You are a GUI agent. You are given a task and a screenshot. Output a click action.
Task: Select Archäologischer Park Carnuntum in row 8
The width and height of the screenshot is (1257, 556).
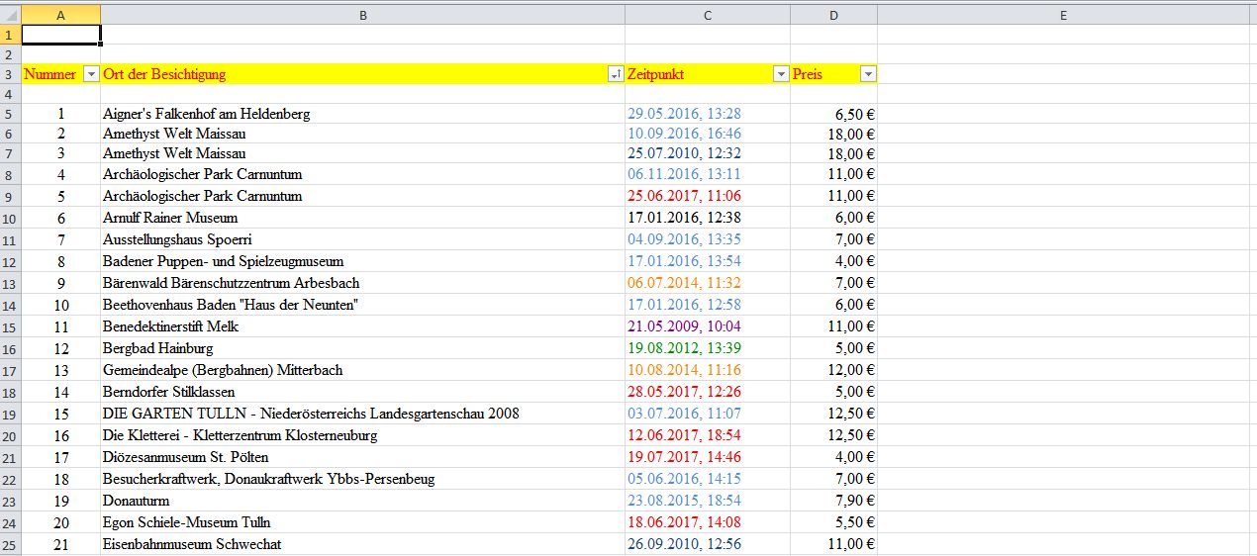(x=362, y=174)
